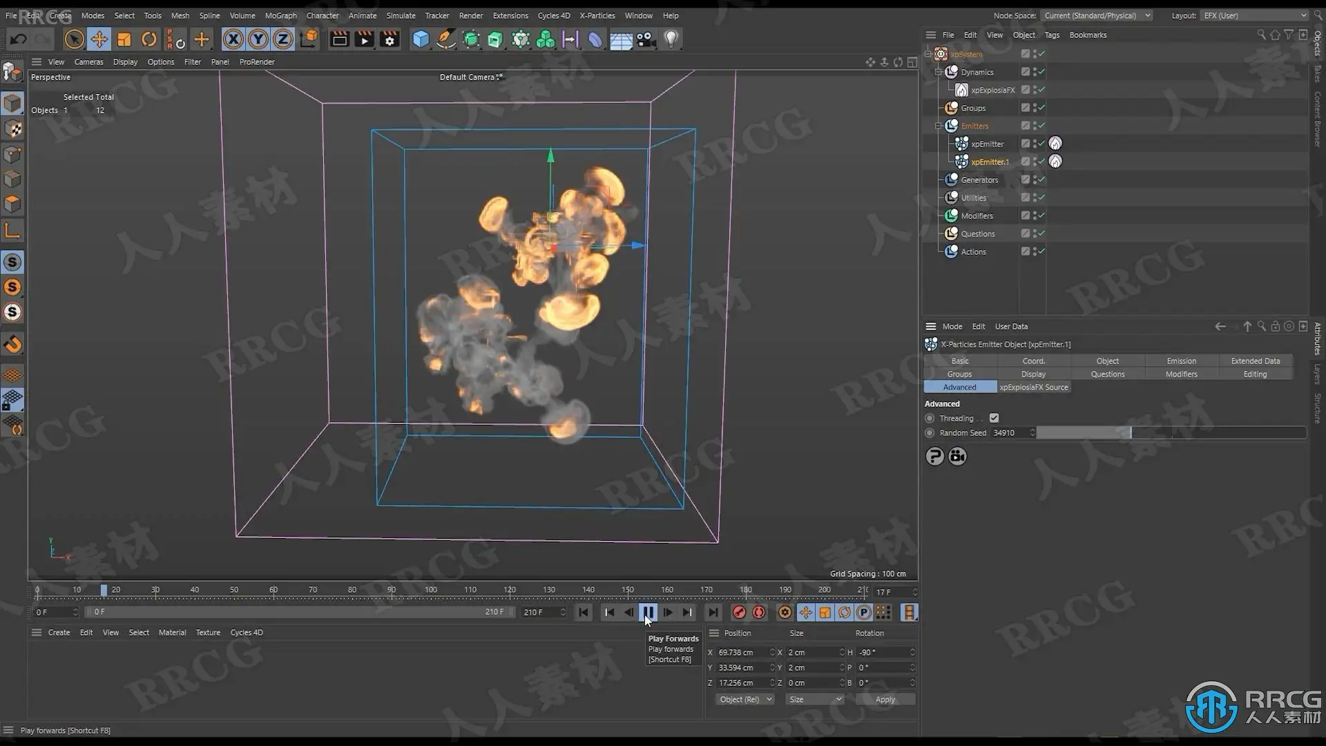Click the Cube primitive icon

[x=421, y=39]
